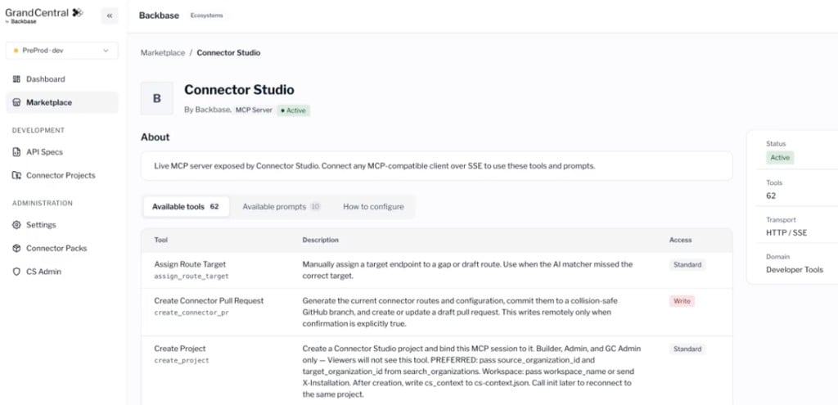The width and height of the screenshot is (838, 405).
Task: Click the Settings gear icon
Action: coord(16,225)
